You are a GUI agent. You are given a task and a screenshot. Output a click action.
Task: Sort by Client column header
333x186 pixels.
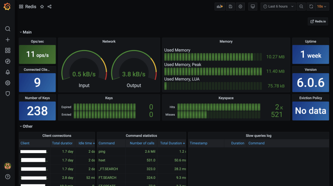(25, 143)
